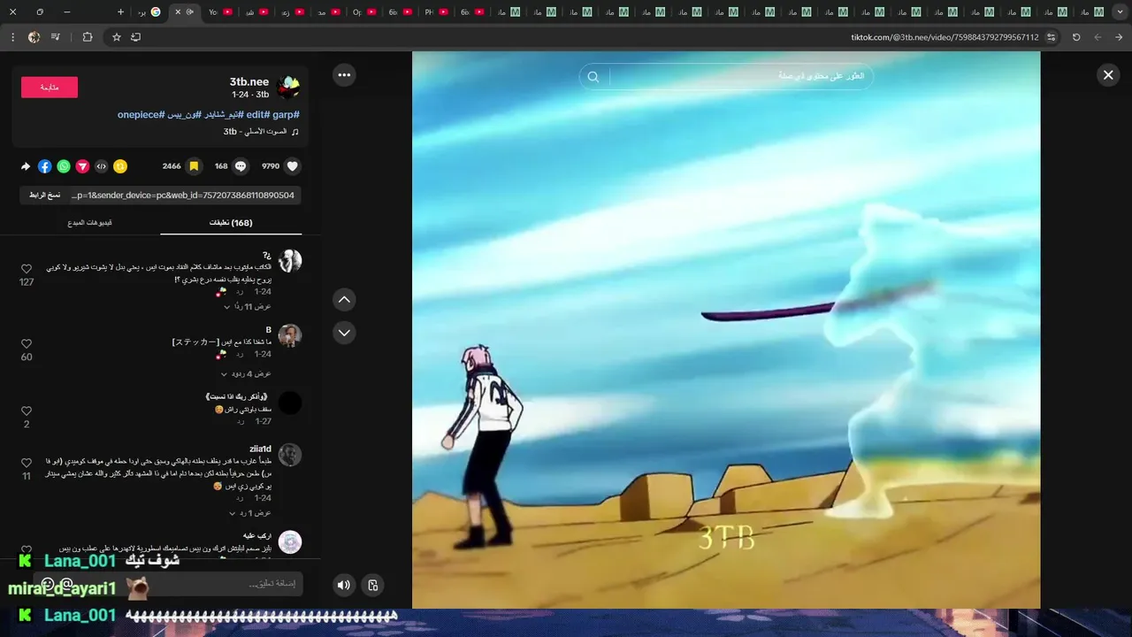Open the browser three-dot menu
Image resolution: width=1132 pixels, height=637 pixels.
12,37
